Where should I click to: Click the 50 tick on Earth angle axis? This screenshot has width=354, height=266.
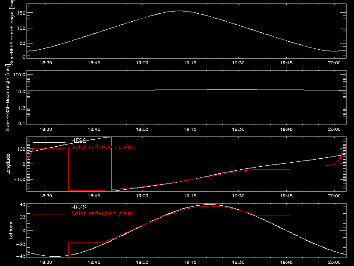pos(23,43)
